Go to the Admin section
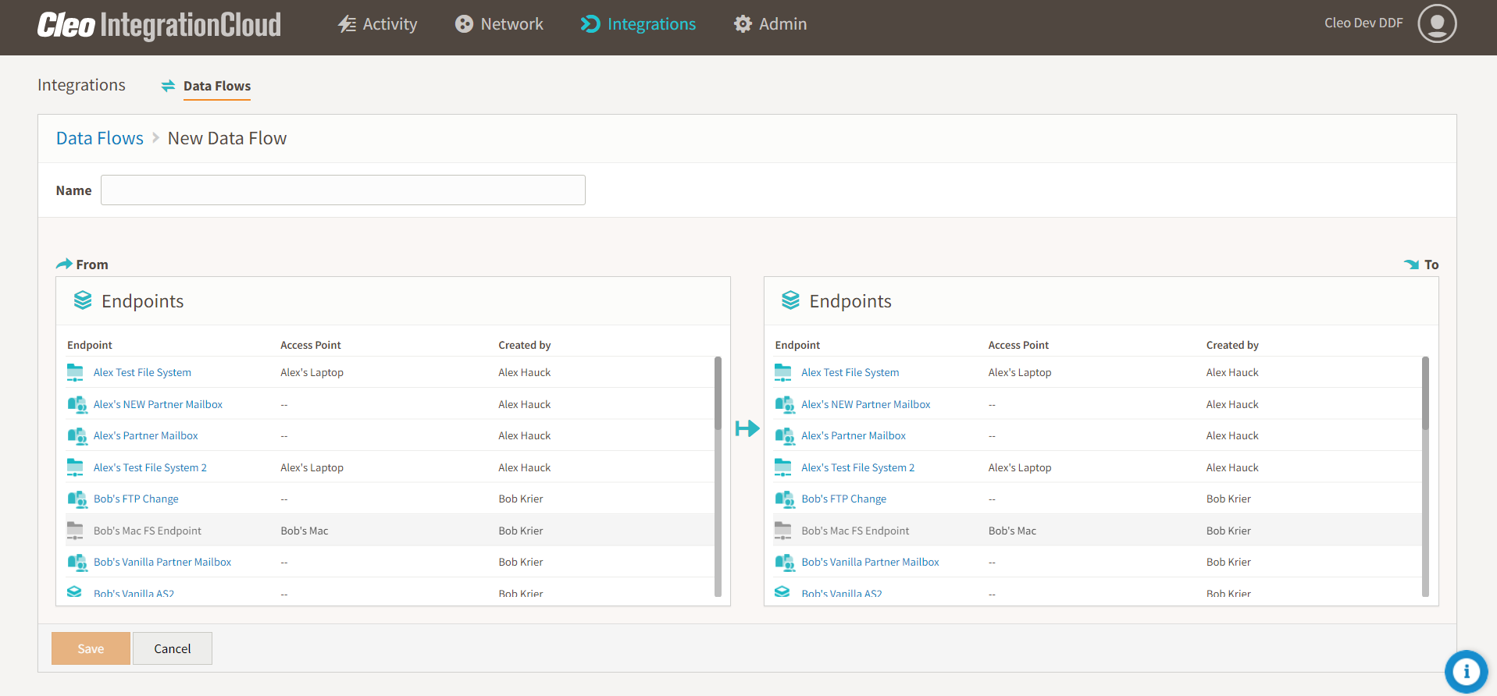 pos(770,24)
